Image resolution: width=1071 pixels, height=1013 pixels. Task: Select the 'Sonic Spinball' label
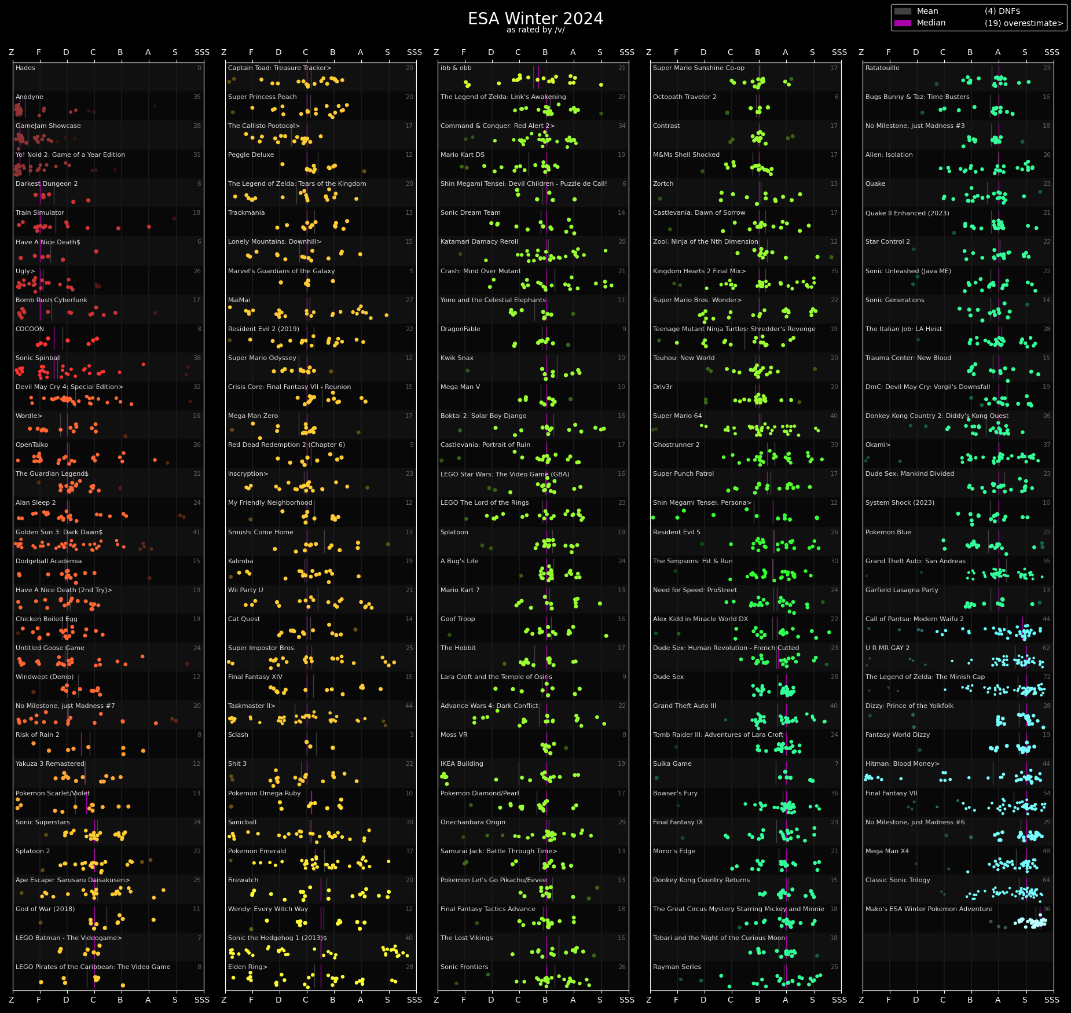pos(38,358)
